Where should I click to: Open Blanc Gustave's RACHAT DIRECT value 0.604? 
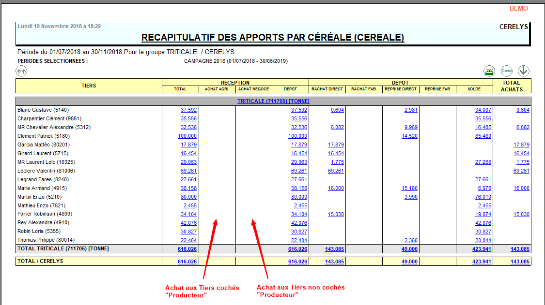(x=337, y=110)
